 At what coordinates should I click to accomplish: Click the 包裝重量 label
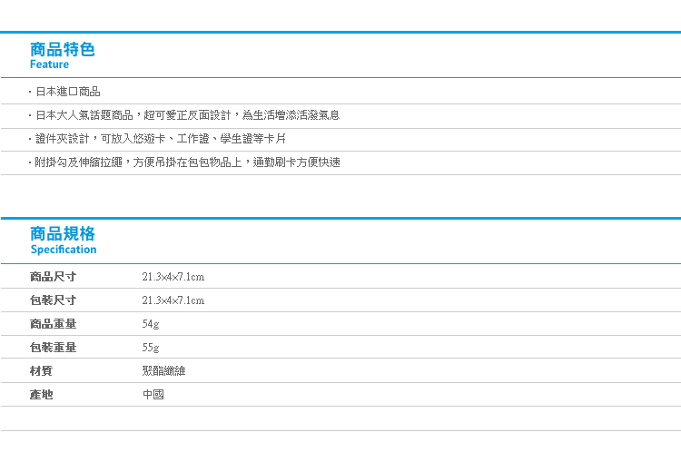(x=53, y=348)
